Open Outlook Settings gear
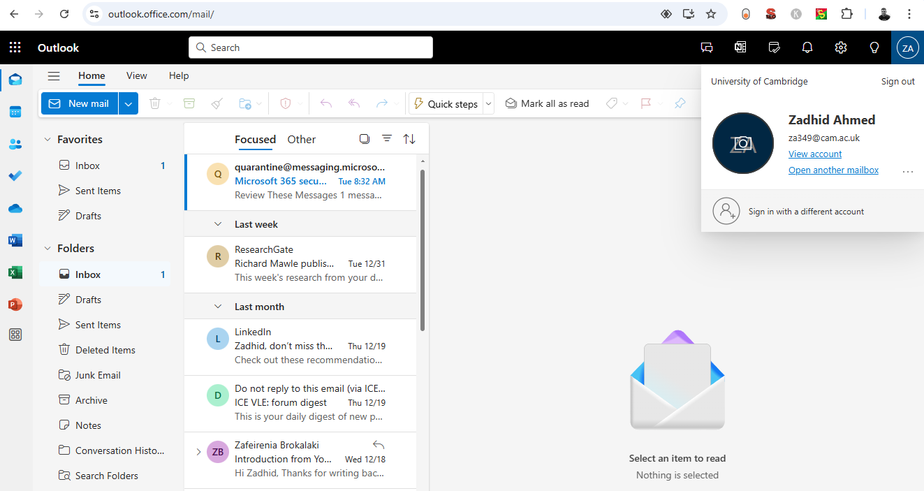Image resolution: width=924 pixels, height=491 pixels. (840, 47)
